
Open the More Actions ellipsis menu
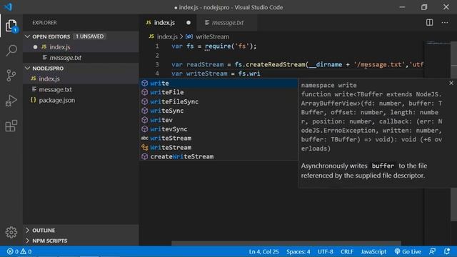click(x=444, y=22)
